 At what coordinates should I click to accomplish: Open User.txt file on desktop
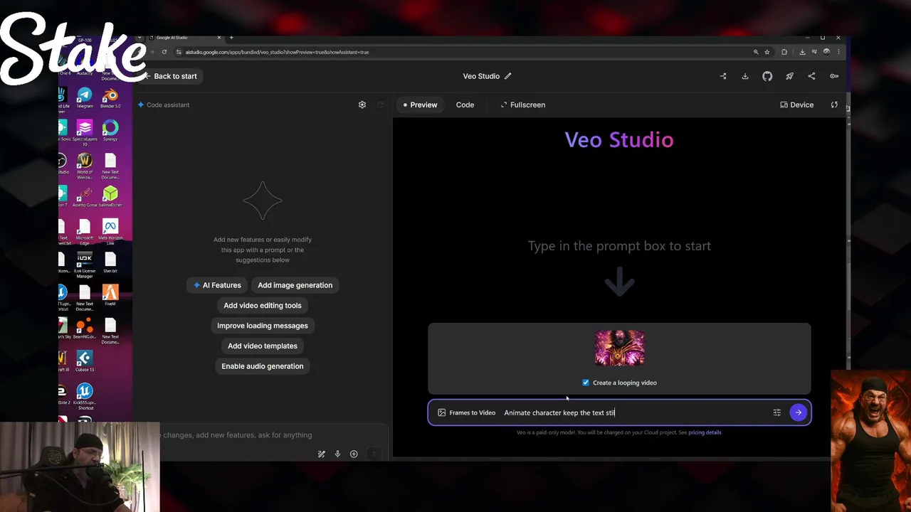[x=110, y=262]
